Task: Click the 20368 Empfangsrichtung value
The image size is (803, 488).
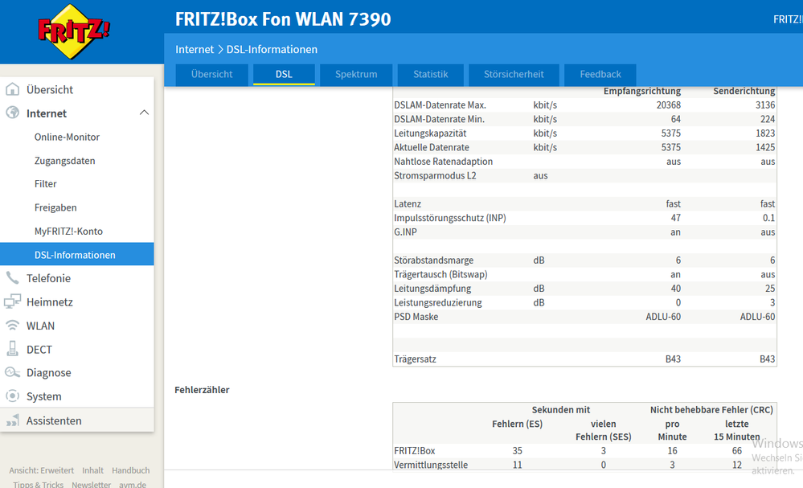Action: point(668,105)
